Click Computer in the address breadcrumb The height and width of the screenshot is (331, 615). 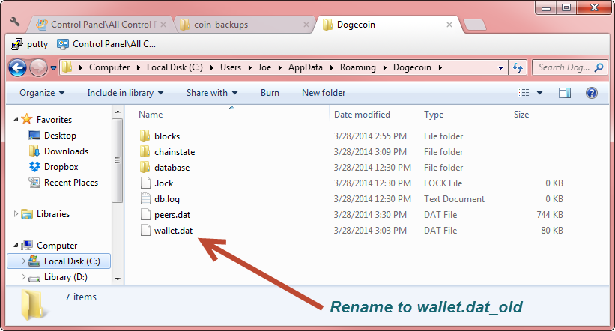(109, 67)
